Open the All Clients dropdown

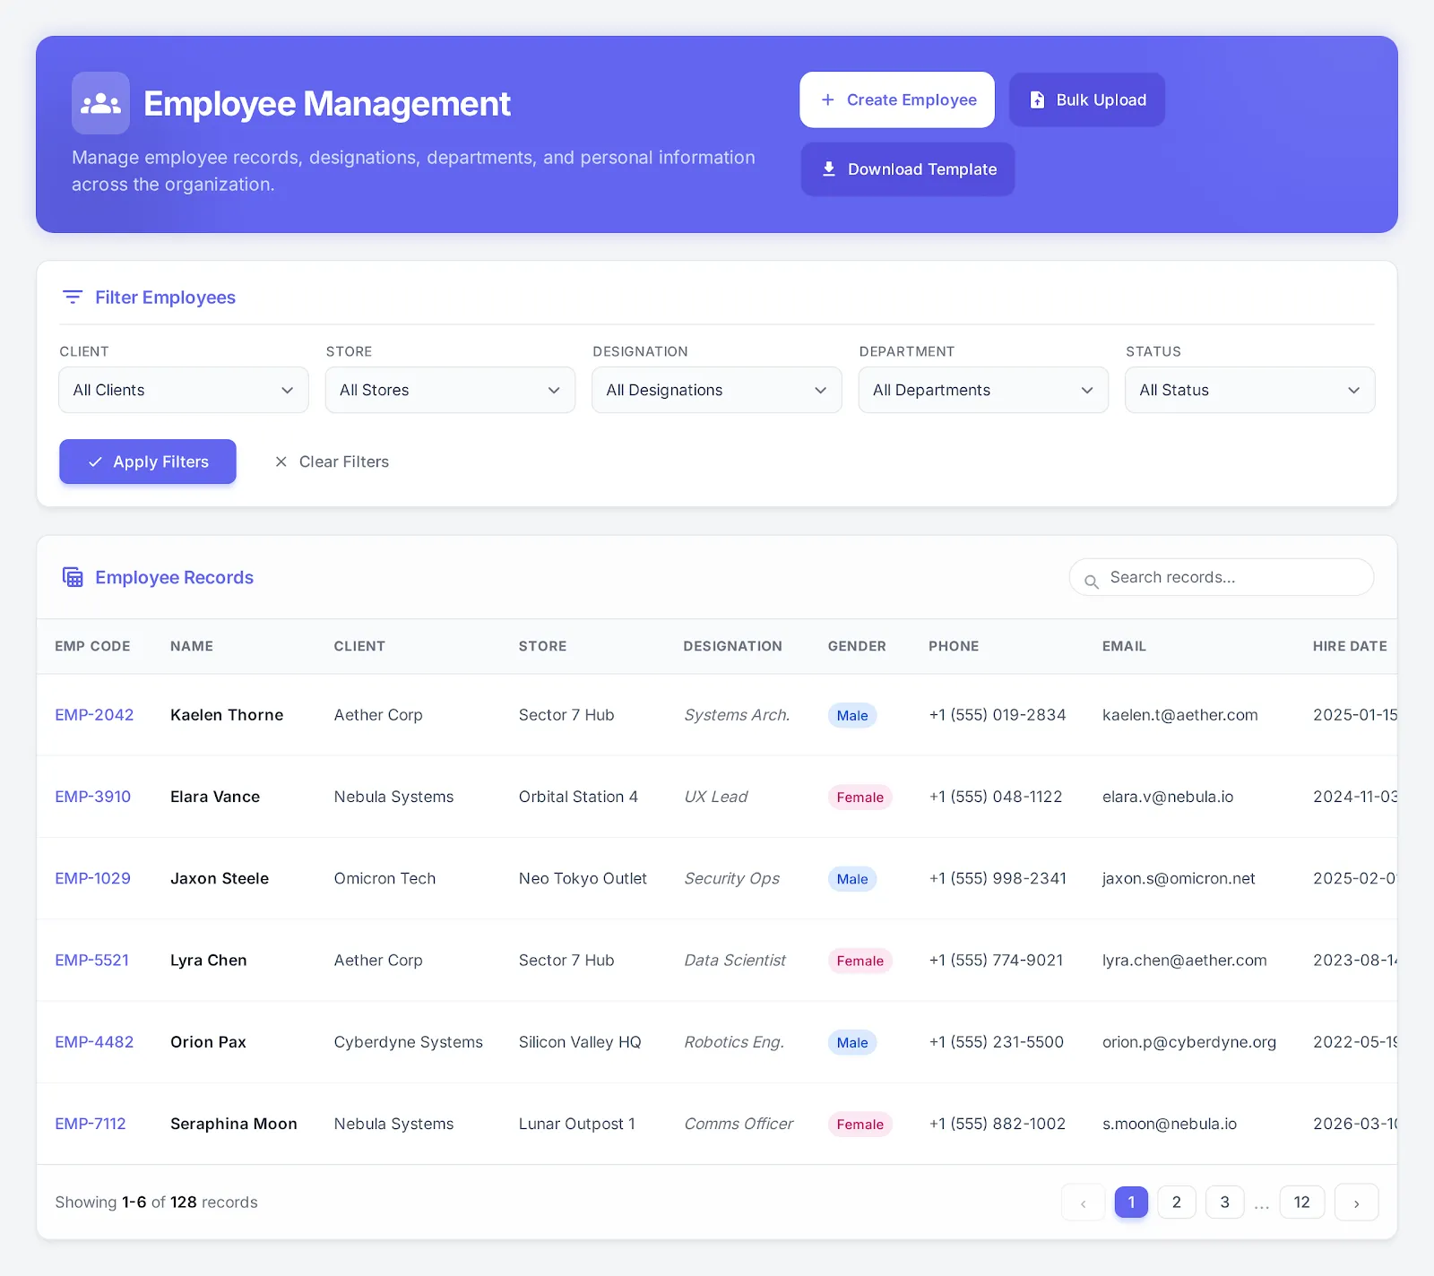(183, 390)
